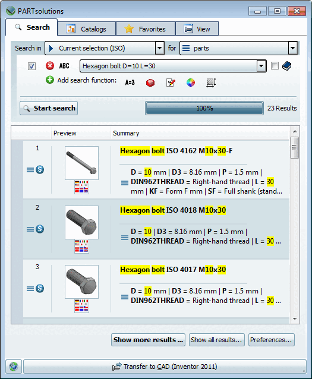The image size is (312, 379).
Task: Click lines icon left of S in result 2
Action: [x=30, y=229]
